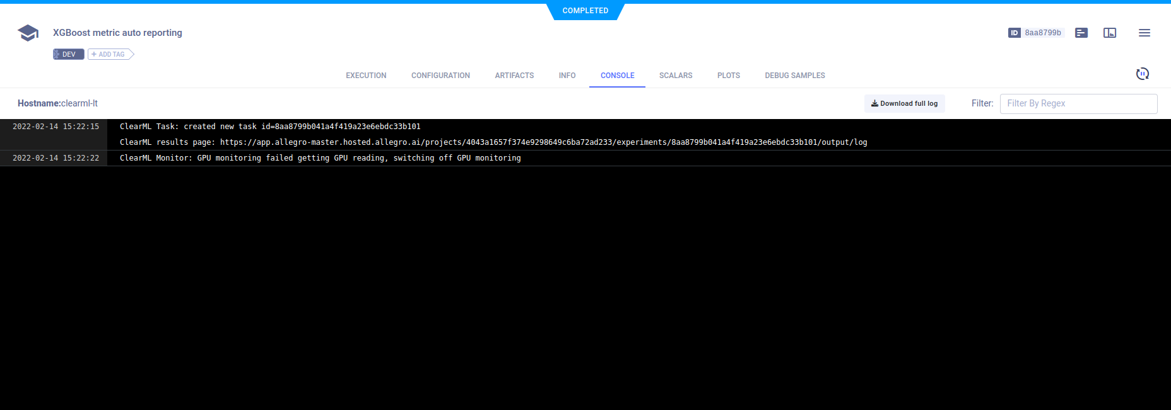Viewport: 1171px width, 410px height.
Task: Click the experiment ID 8aa8799b text
Action: (x=1042, y=33)
